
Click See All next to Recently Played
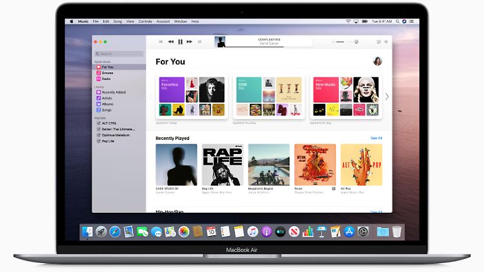pyautogui.click(x=376, y=138)
